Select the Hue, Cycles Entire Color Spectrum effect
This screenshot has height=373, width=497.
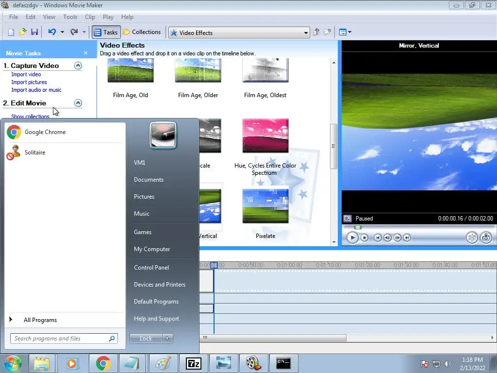pyautogui.click(x=265, y=136)
